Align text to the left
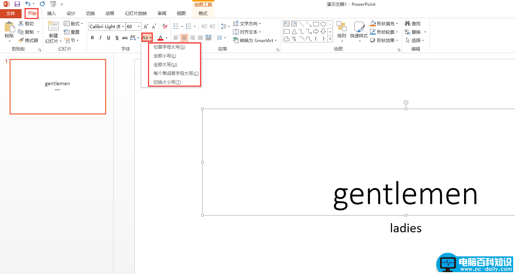 coord(176,38)
